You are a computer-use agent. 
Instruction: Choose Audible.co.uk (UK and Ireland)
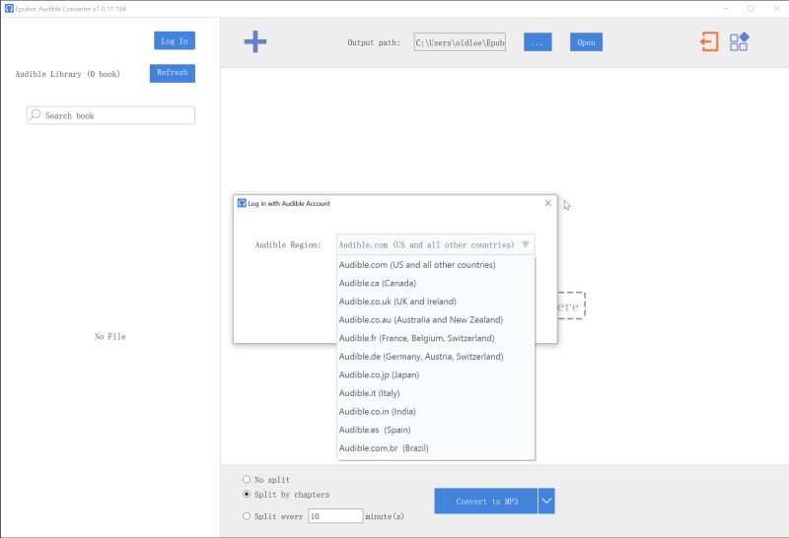point(436,302)
